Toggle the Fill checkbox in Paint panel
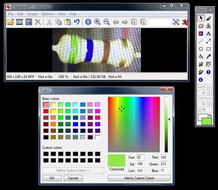218x190 pixels. pos(199,109)
